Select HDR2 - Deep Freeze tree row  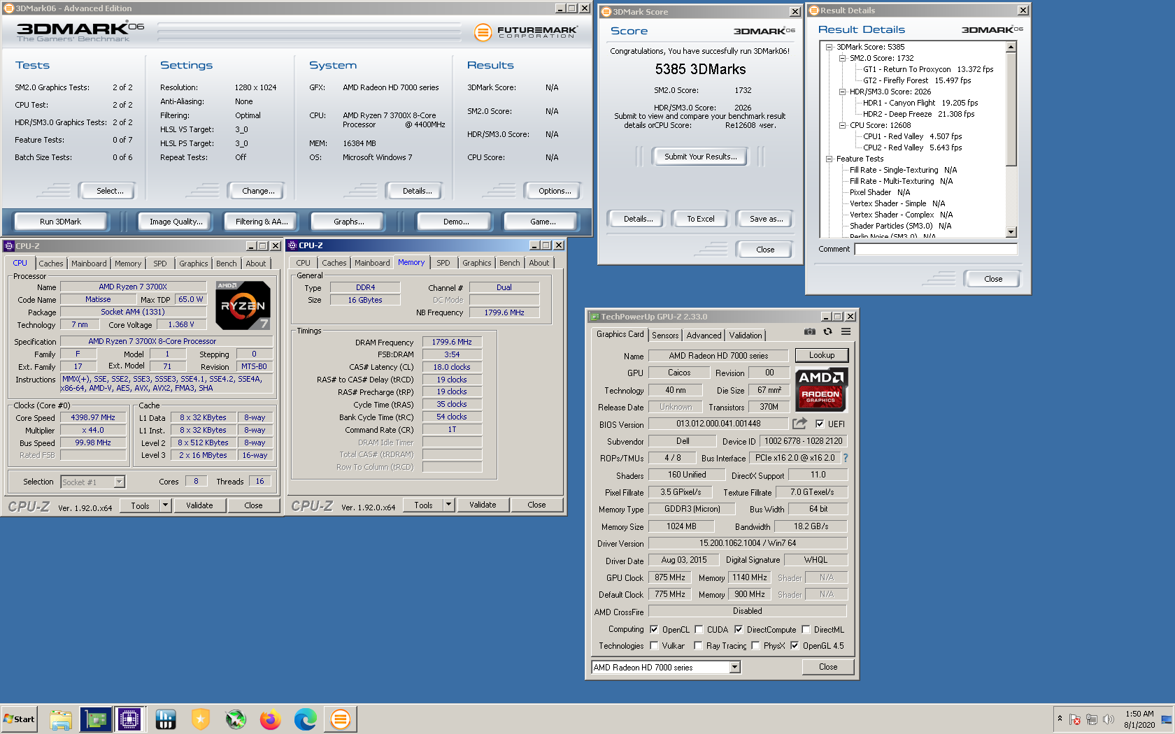[918, 114]
